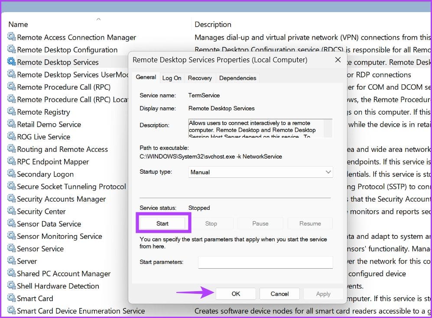Select Remote Access Connection Manager name
Screen dimensions: 432x318
76,37
